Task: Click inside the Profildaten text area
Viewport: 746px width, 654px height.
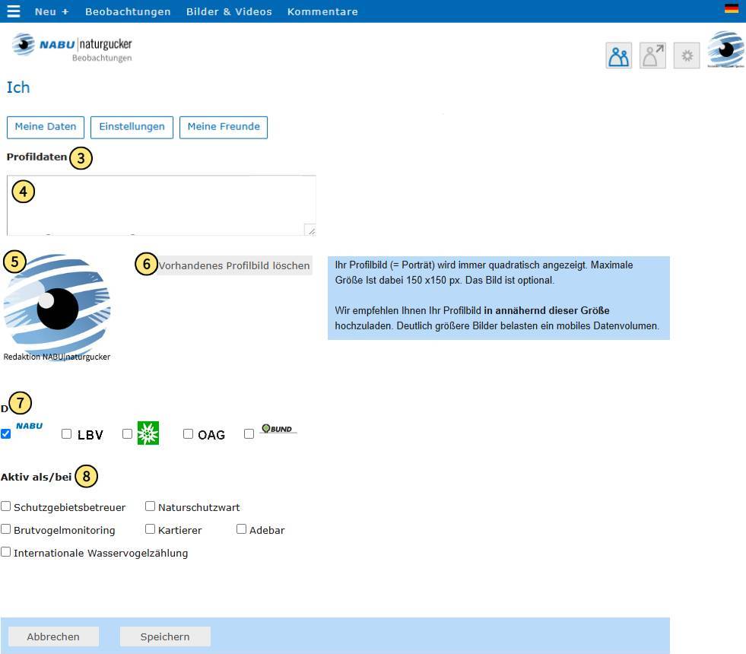Action: [161, 205]
